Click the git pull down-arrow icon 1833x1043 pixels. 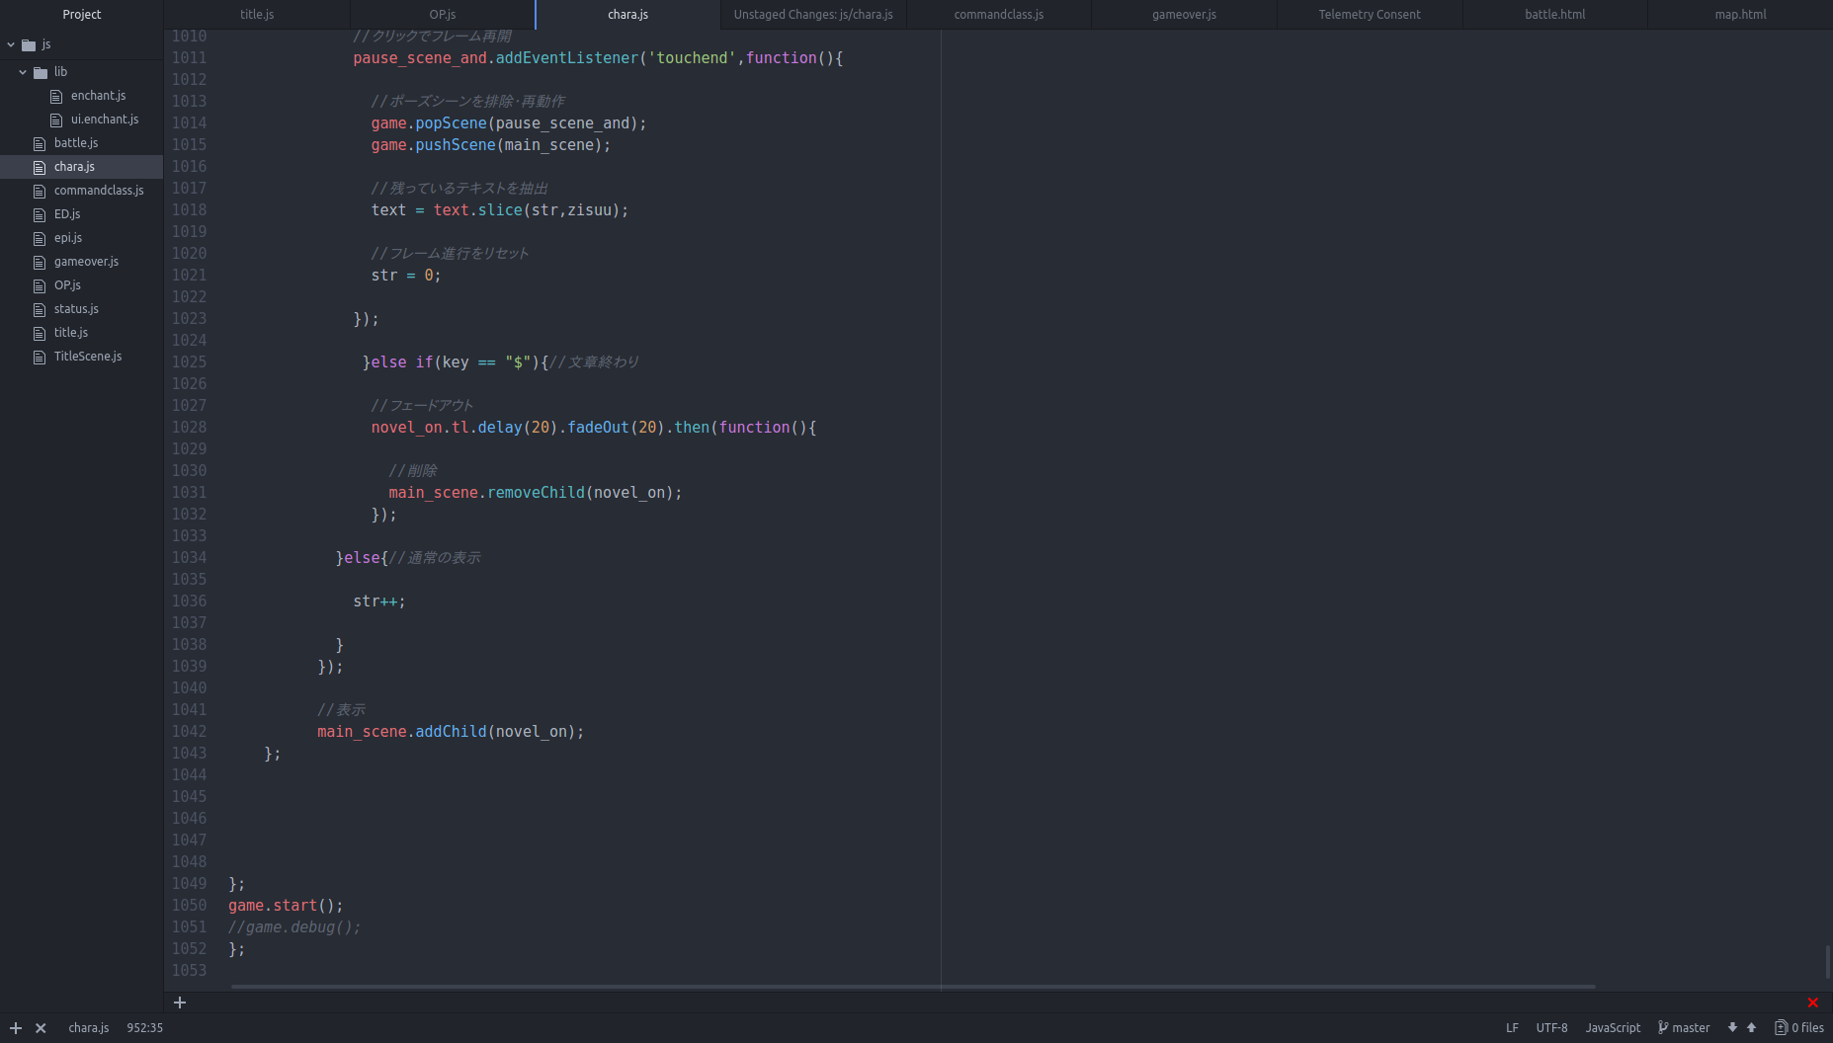click(1732, 1028)
